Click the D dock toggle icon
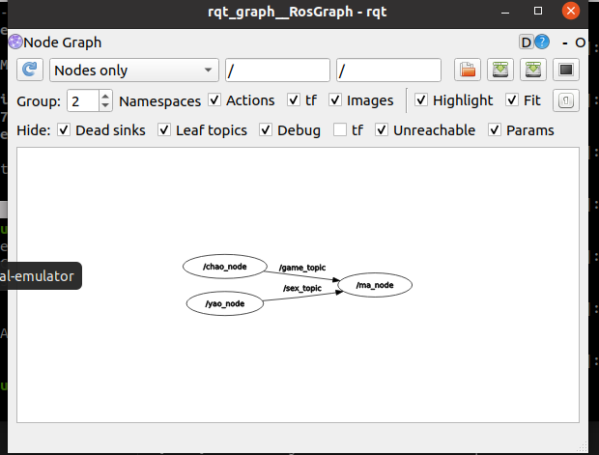Image resolution: width=599 pixels, height=455 pixels. (x=527, y=43)
